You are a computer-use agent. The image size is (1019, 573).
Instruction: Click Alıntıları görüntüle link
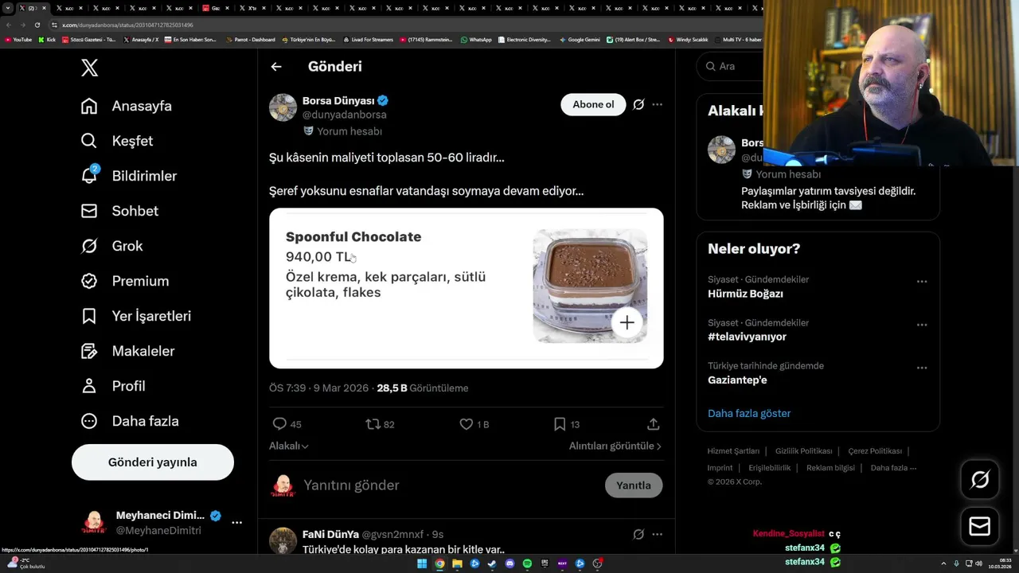(x=615, y=446)
